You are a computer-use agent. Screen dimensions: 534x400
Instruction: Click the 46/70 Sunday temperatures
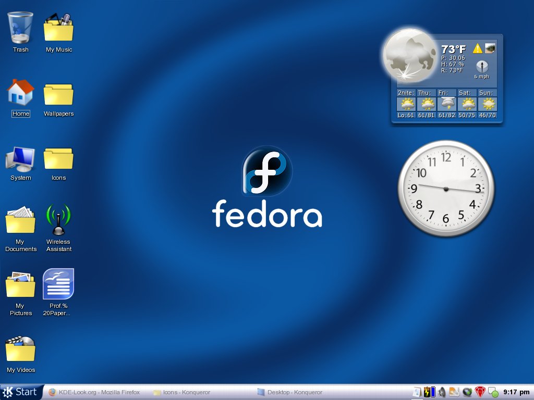[x=488, y=115]
